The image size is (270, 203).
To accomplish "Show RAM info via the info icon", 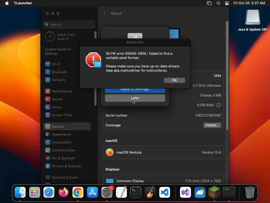I will click(x=219, y=105).
